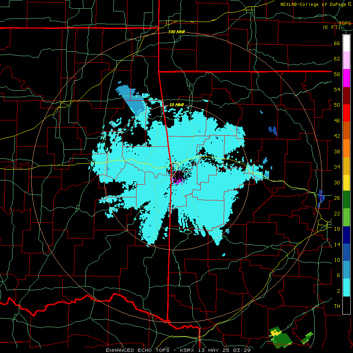Pick the light blue 14 legend swatch
The height and width of the screenshot is (353, 353).
coord(346,270)
